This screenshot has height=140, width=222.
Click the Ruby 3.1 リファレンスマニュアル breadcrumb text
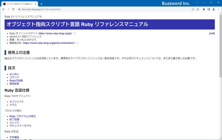pos(23,17)
